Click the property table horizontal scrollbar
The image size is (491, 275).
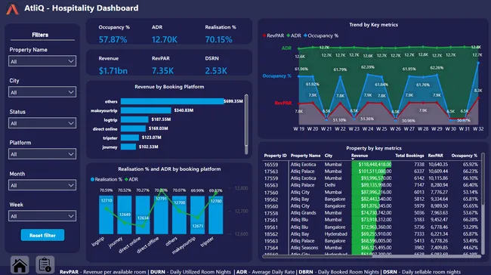pyautogui.click(x=317, y=256)
